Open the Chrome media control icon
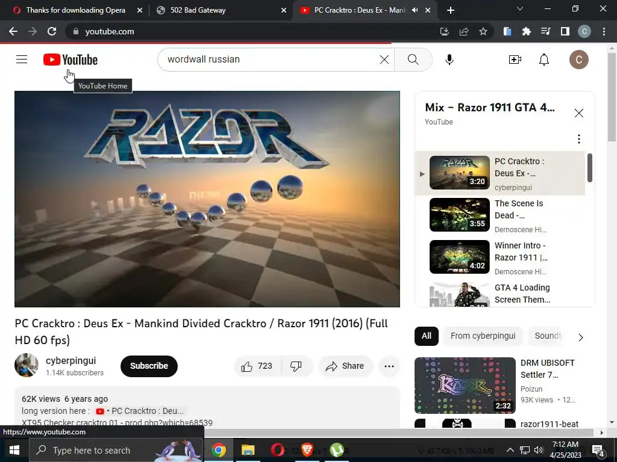 coord(545,31)
